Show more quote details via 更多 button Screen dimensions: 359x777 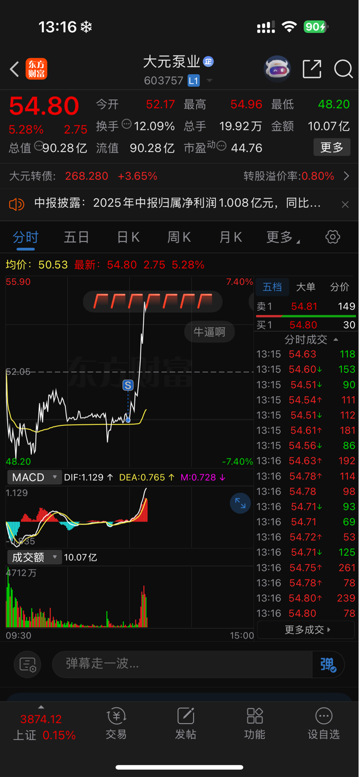tap(332, 147)
